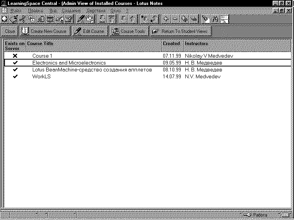Click the diamond Properties SmartIcon
This screenshot has width=294, height=220.
5,19
